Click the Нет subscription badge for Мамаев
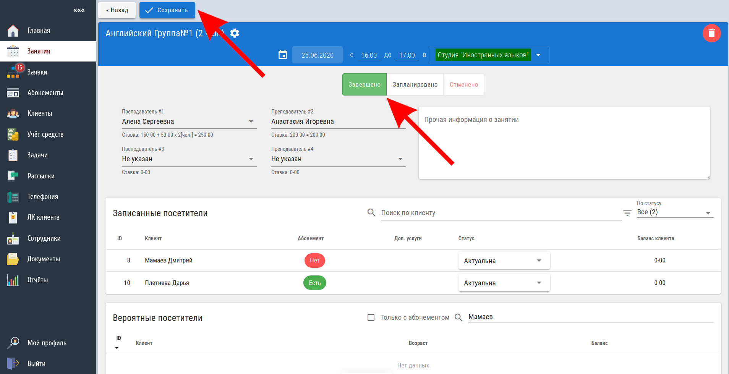Image resolution: width=729 pixels, height=374 pixels. pos(315,261)
